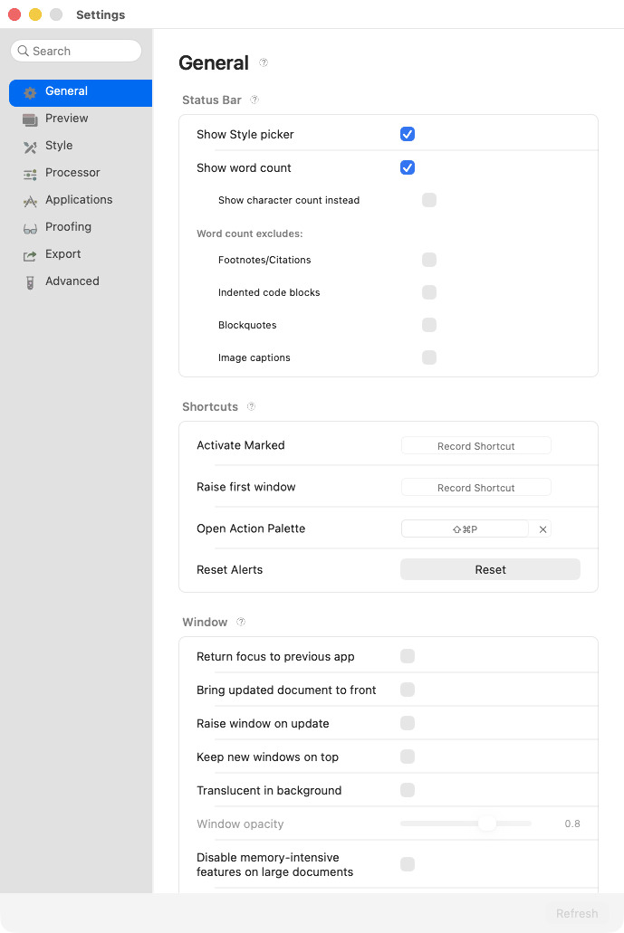Click the Refresh button
Image resolution: width=624 pixels, height=933 pixels.
tap(577, 913)
